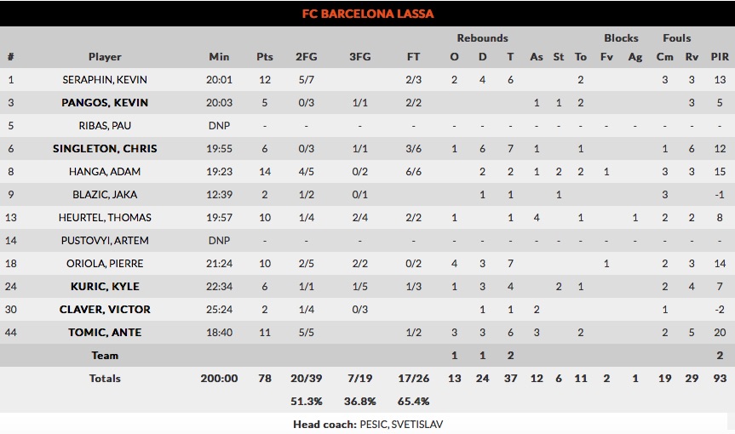Select Ribas, Pau in the roster
The width and height of the screenshot is (735, 434).
[x=105, y=126]
